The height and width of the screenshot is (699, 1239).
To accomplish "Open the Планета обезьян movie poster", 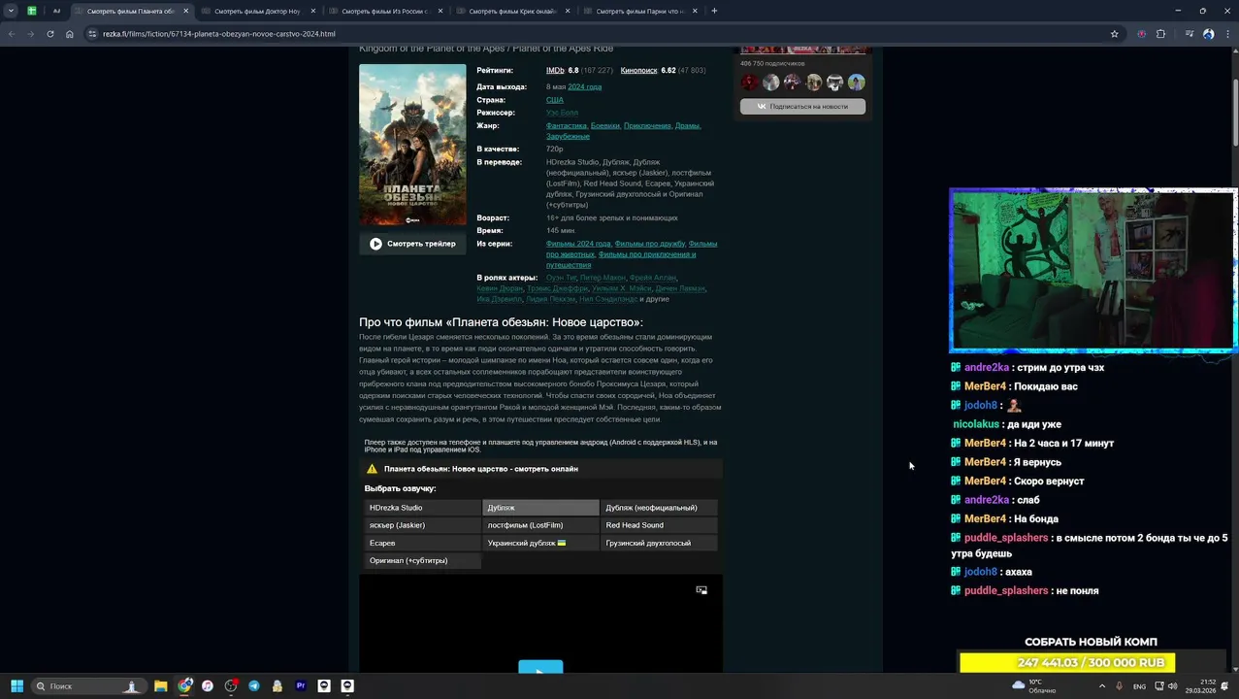I will (x=412, y=145).
